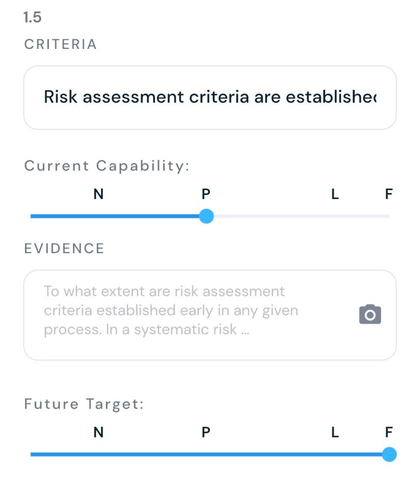Choose L on the Current Capability scale
Screen dimensions: 420x500
pyautogui.click(x=335, y=195)
